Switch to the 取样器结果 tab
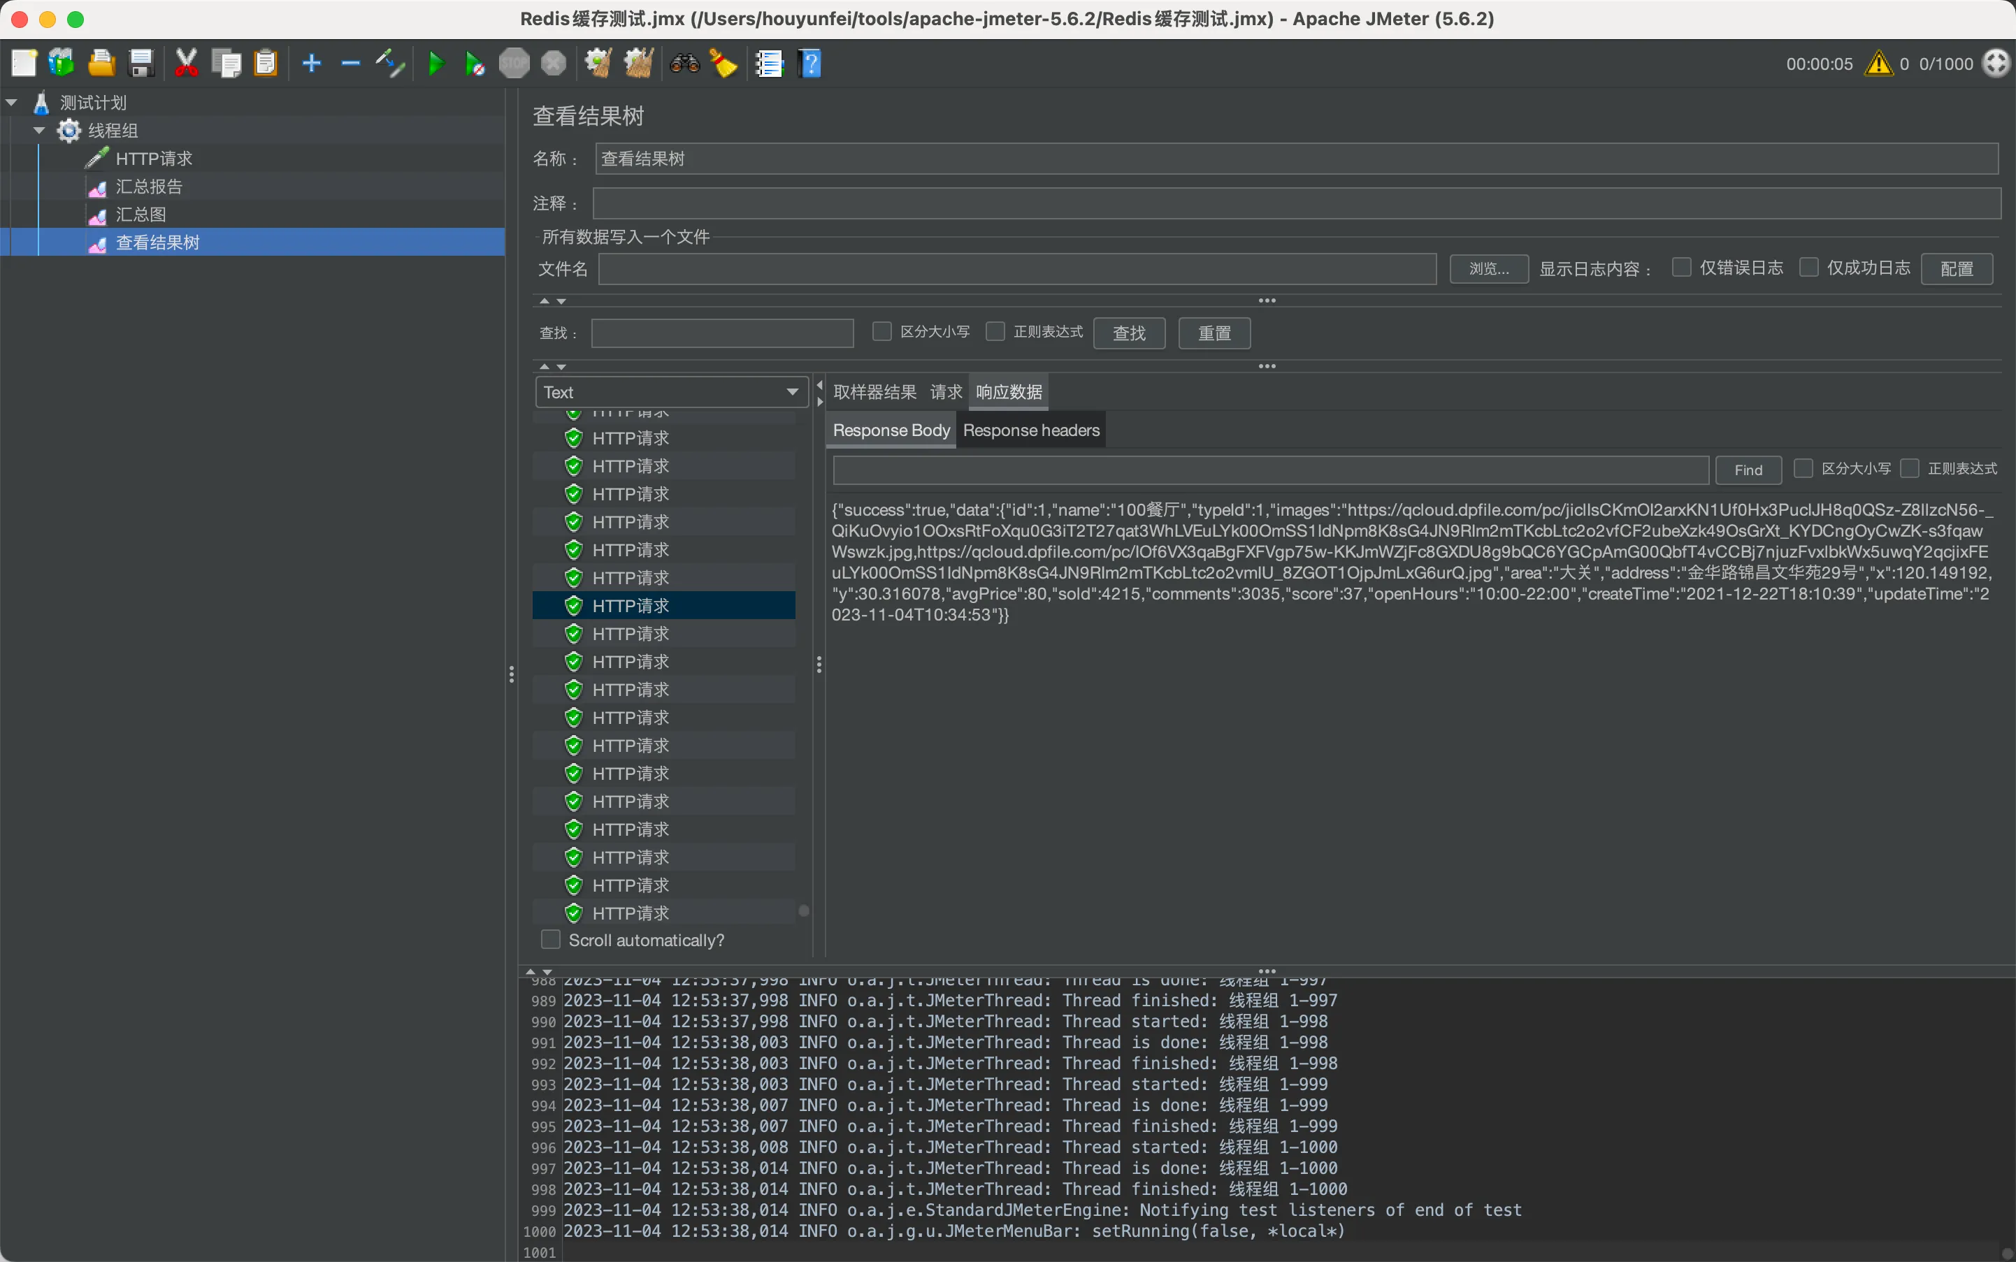Screen dimensions: 2016x1262 875,392
